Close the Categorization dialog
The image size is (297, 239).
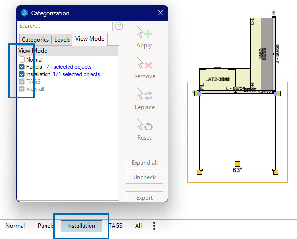160,13
